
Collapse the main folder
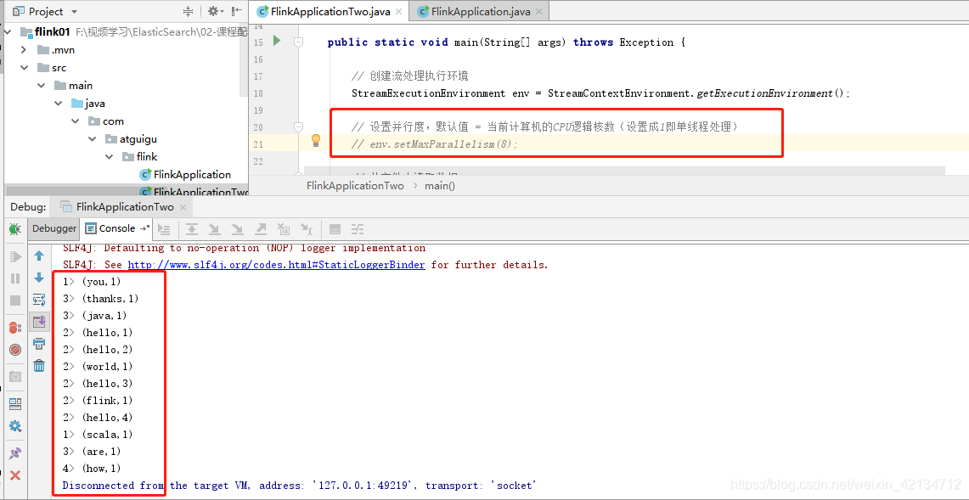[x=41, y=85]
